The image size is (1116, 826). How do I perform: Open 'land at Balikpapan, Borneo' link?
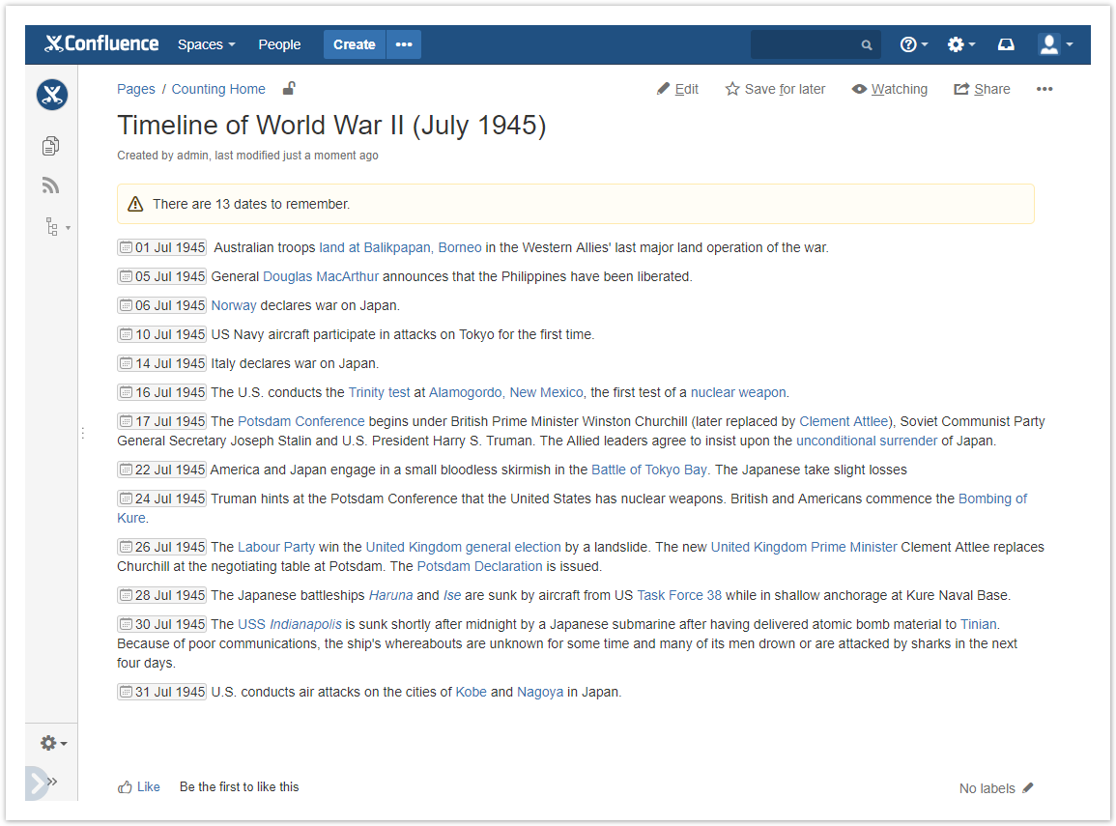point(400,247)
